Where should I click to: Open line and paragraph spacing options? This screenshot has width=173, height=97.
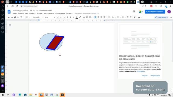pyautogui.click(x=109, y=17)
